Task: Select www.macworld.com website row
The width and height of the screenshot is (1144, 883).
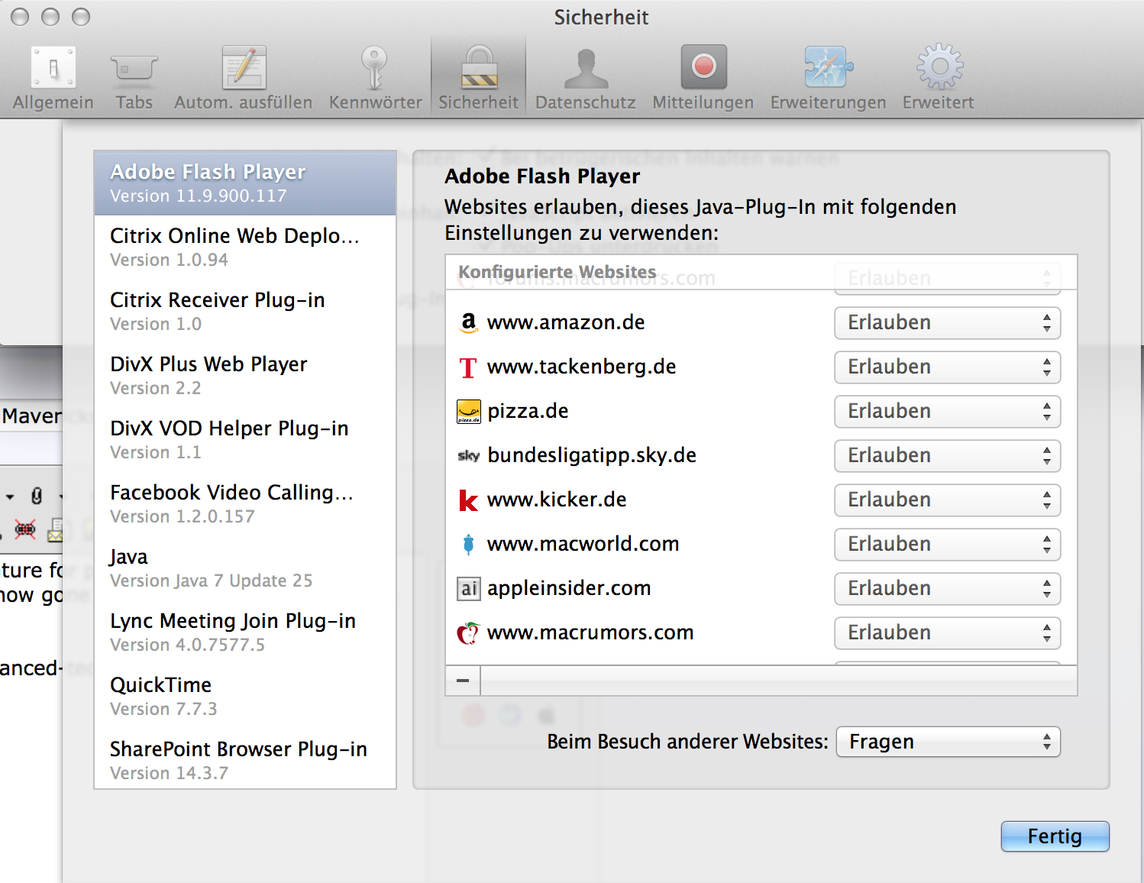Action: (761, 545)
